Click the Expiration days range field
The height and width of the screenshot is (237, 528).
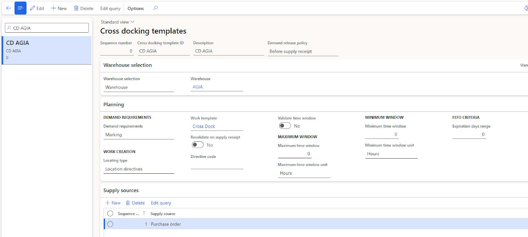point(469,134)
